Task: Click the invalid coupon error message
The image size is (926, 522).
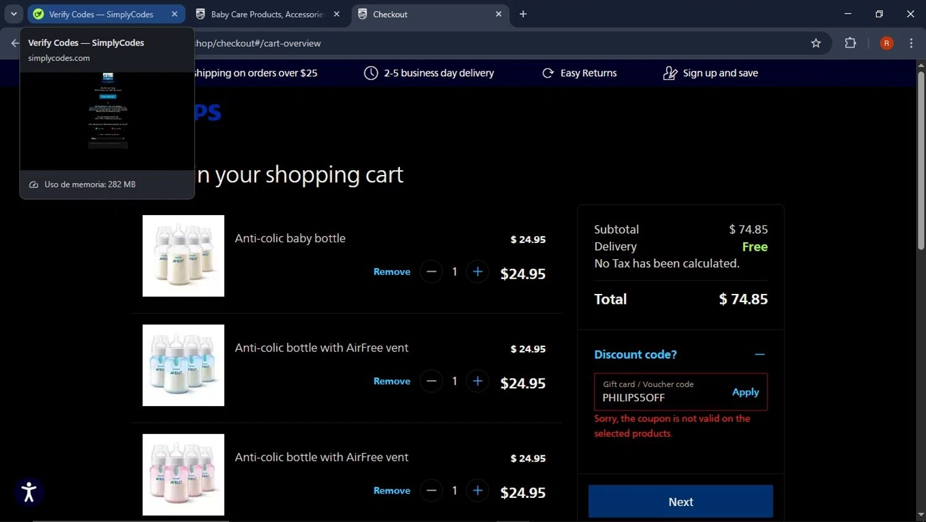Action: (x=672, y=426)
